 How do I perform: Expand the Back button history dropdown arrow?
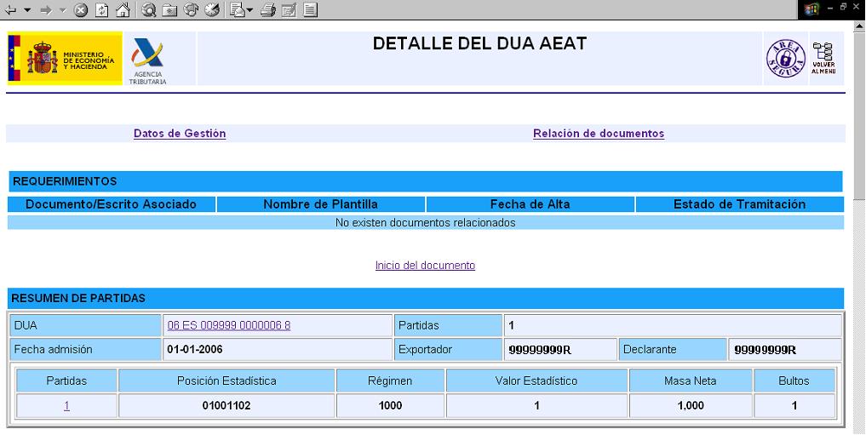click(x=26, y=10)
